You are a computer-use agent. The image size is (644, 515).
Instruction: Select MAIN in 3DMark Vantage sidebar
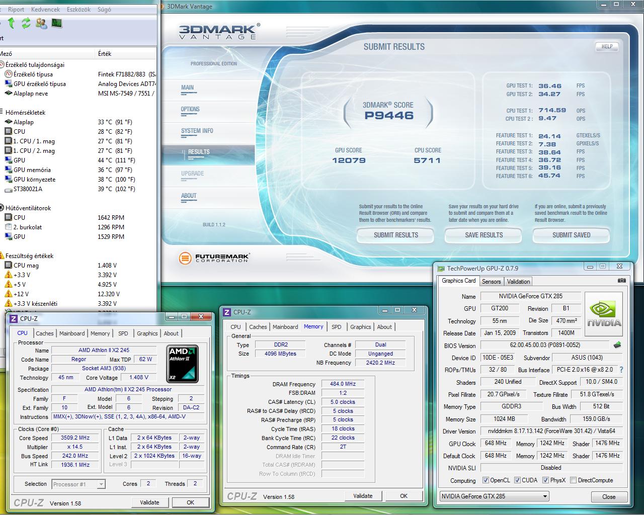point(188,88)
